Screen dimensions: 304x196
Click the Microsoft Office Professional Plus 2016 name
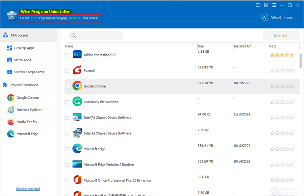click(117, 180)
